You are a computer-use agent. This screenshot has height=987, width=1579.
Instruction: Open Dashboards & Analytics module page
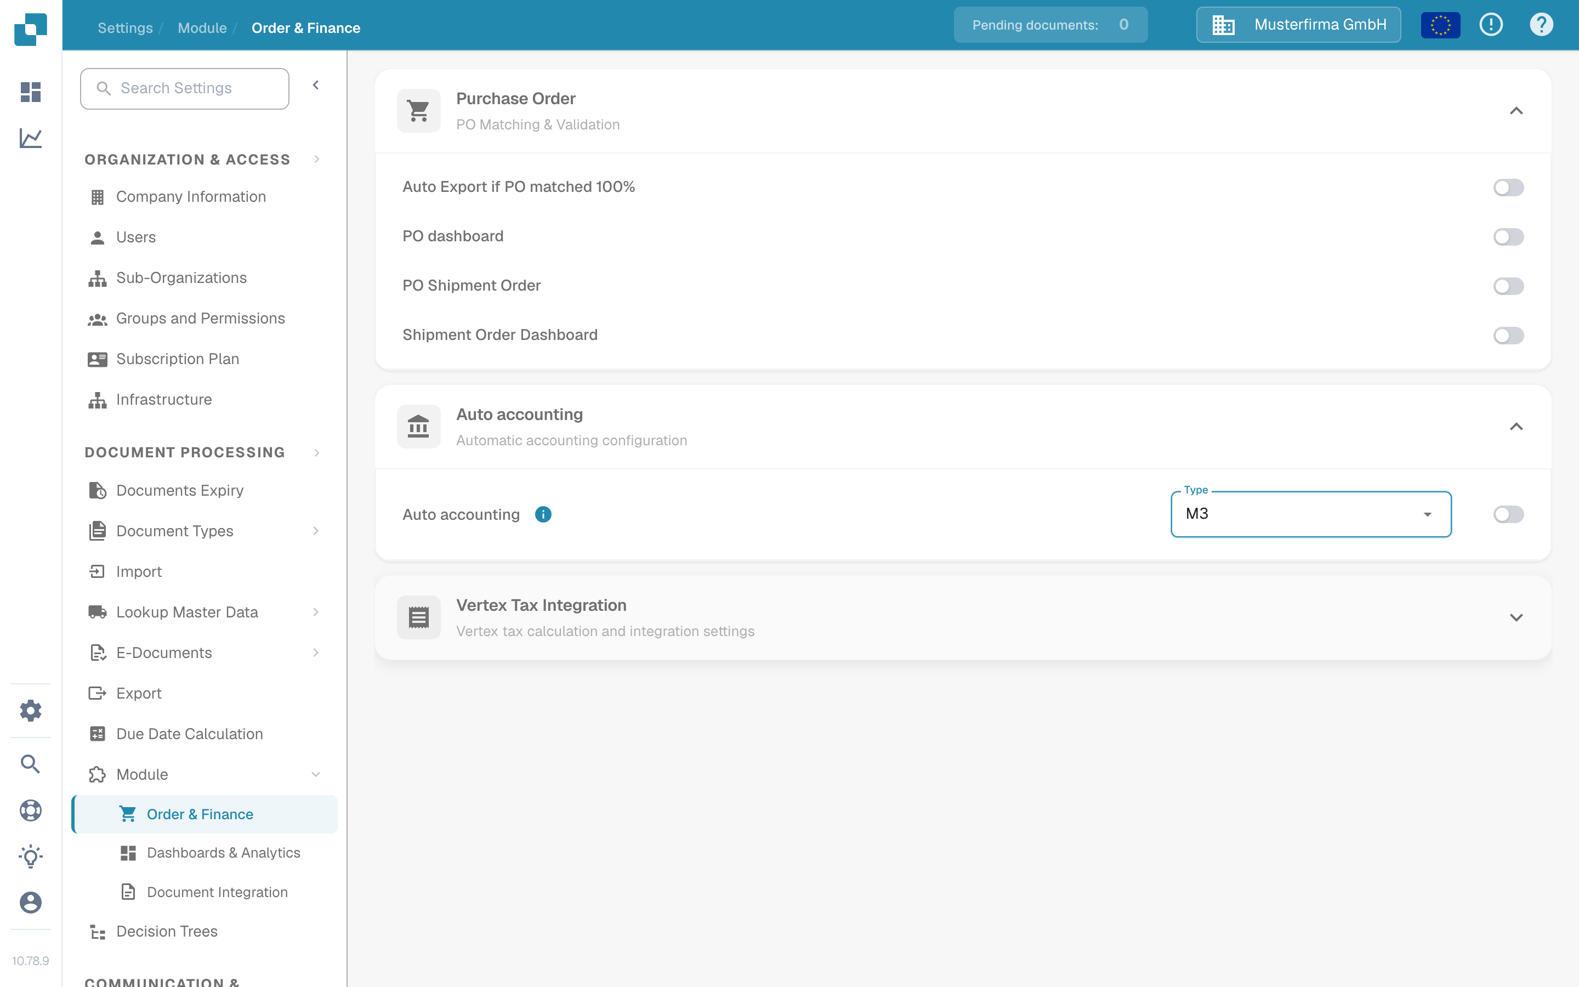point(205,853)
